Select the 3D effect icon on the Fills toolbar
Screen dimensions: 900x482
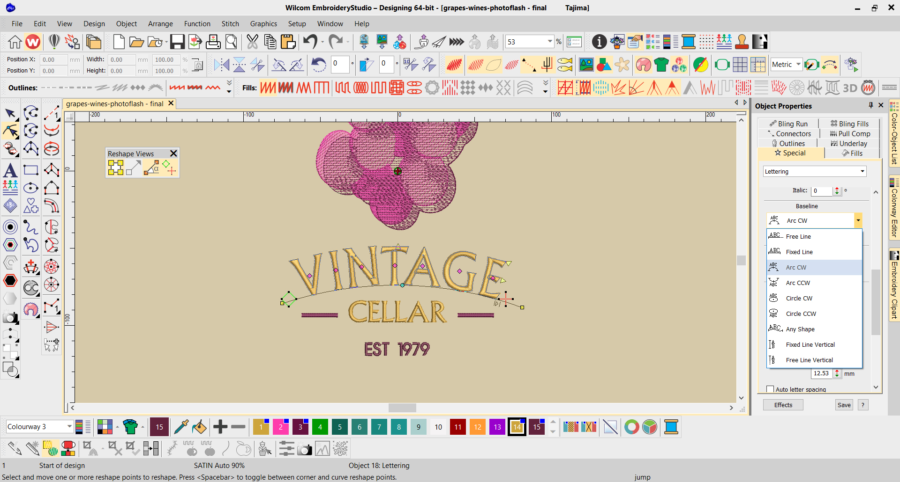[x=850, y=88]
